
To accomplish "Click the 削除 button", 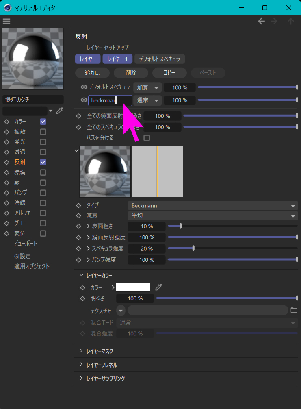I will tap(131, 73).
